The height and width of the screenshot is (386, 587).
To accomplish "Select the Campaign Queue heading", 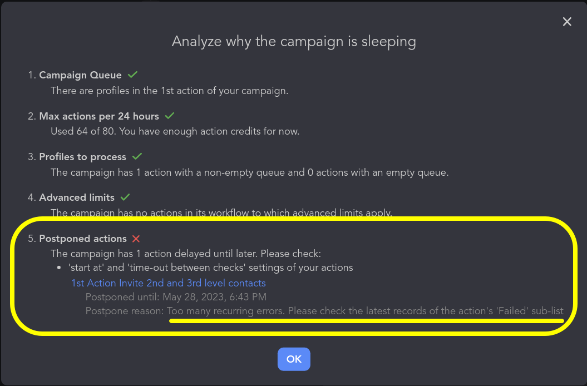I will point(80,75).
